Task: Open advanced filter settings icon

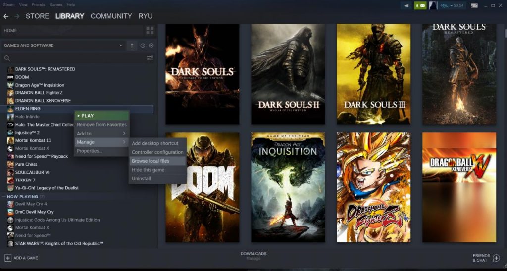Action: point(150,58)
